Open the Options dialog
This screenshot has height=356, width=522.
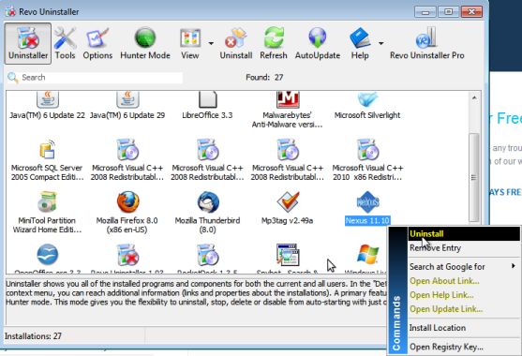pyautogui.click(x=97, y=43)
